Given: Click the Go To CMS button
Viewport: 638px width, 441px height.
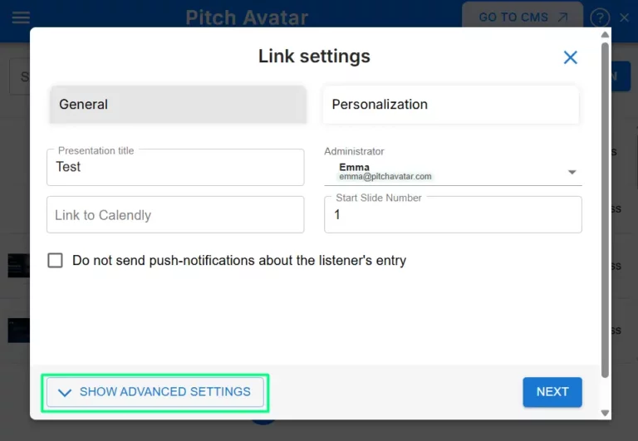Looking at the screenshot, I should coord(522,17).
